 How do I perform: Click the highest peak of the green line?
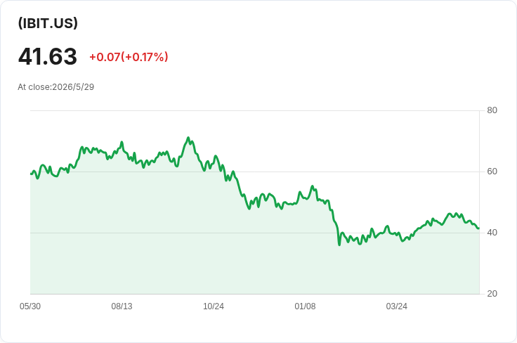[188, 138]
